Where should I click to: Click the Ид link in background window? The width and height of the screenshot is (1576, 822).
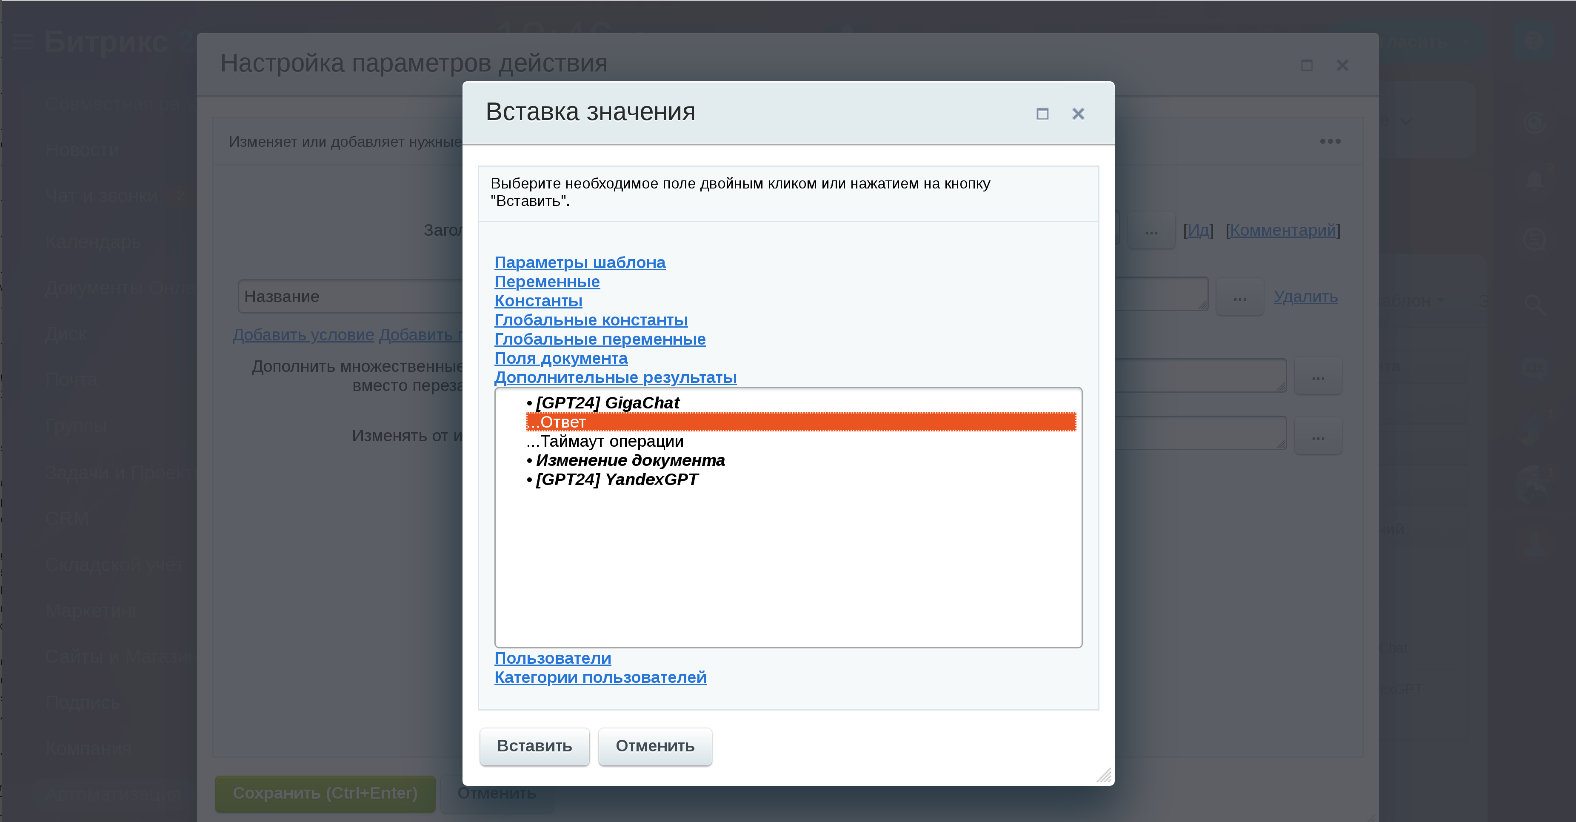(1198, 230)
